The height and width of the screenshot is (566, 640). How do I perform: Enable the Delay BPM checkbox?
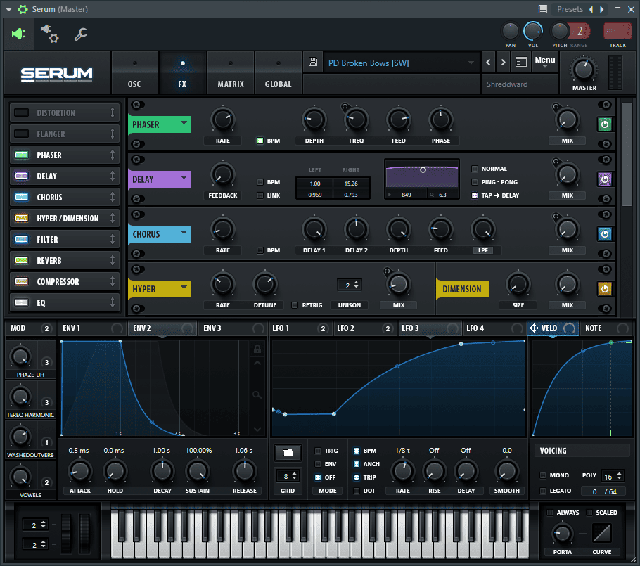coord(260,182)
